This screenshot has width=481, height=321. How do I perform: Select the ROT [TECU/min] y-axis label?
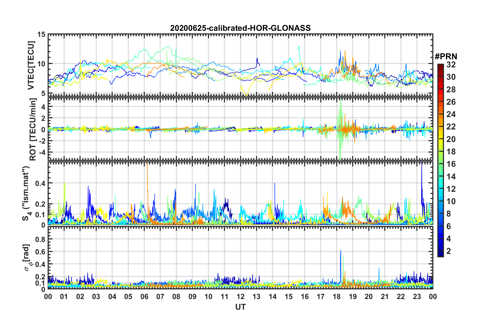(x=33, y=129)
